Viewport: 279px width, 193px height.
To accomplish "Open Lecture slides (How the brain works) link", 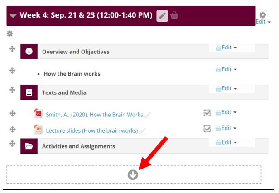I will click(92, 130).
